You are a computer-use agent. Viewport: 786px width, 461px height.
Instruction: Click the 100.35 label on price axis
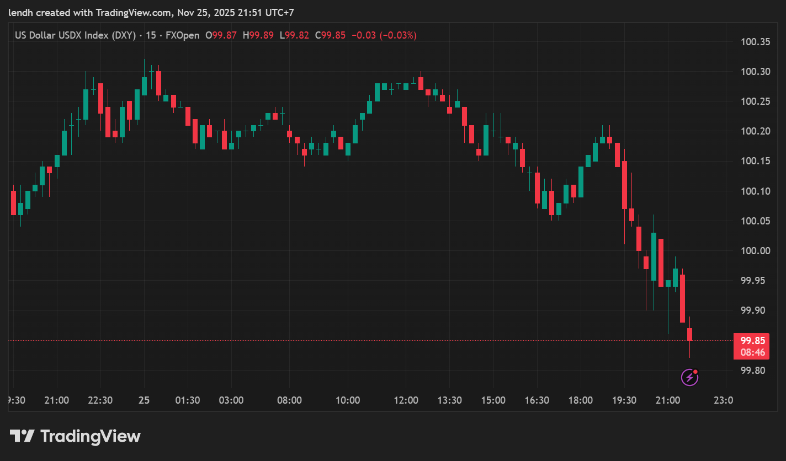pos(756,42)
